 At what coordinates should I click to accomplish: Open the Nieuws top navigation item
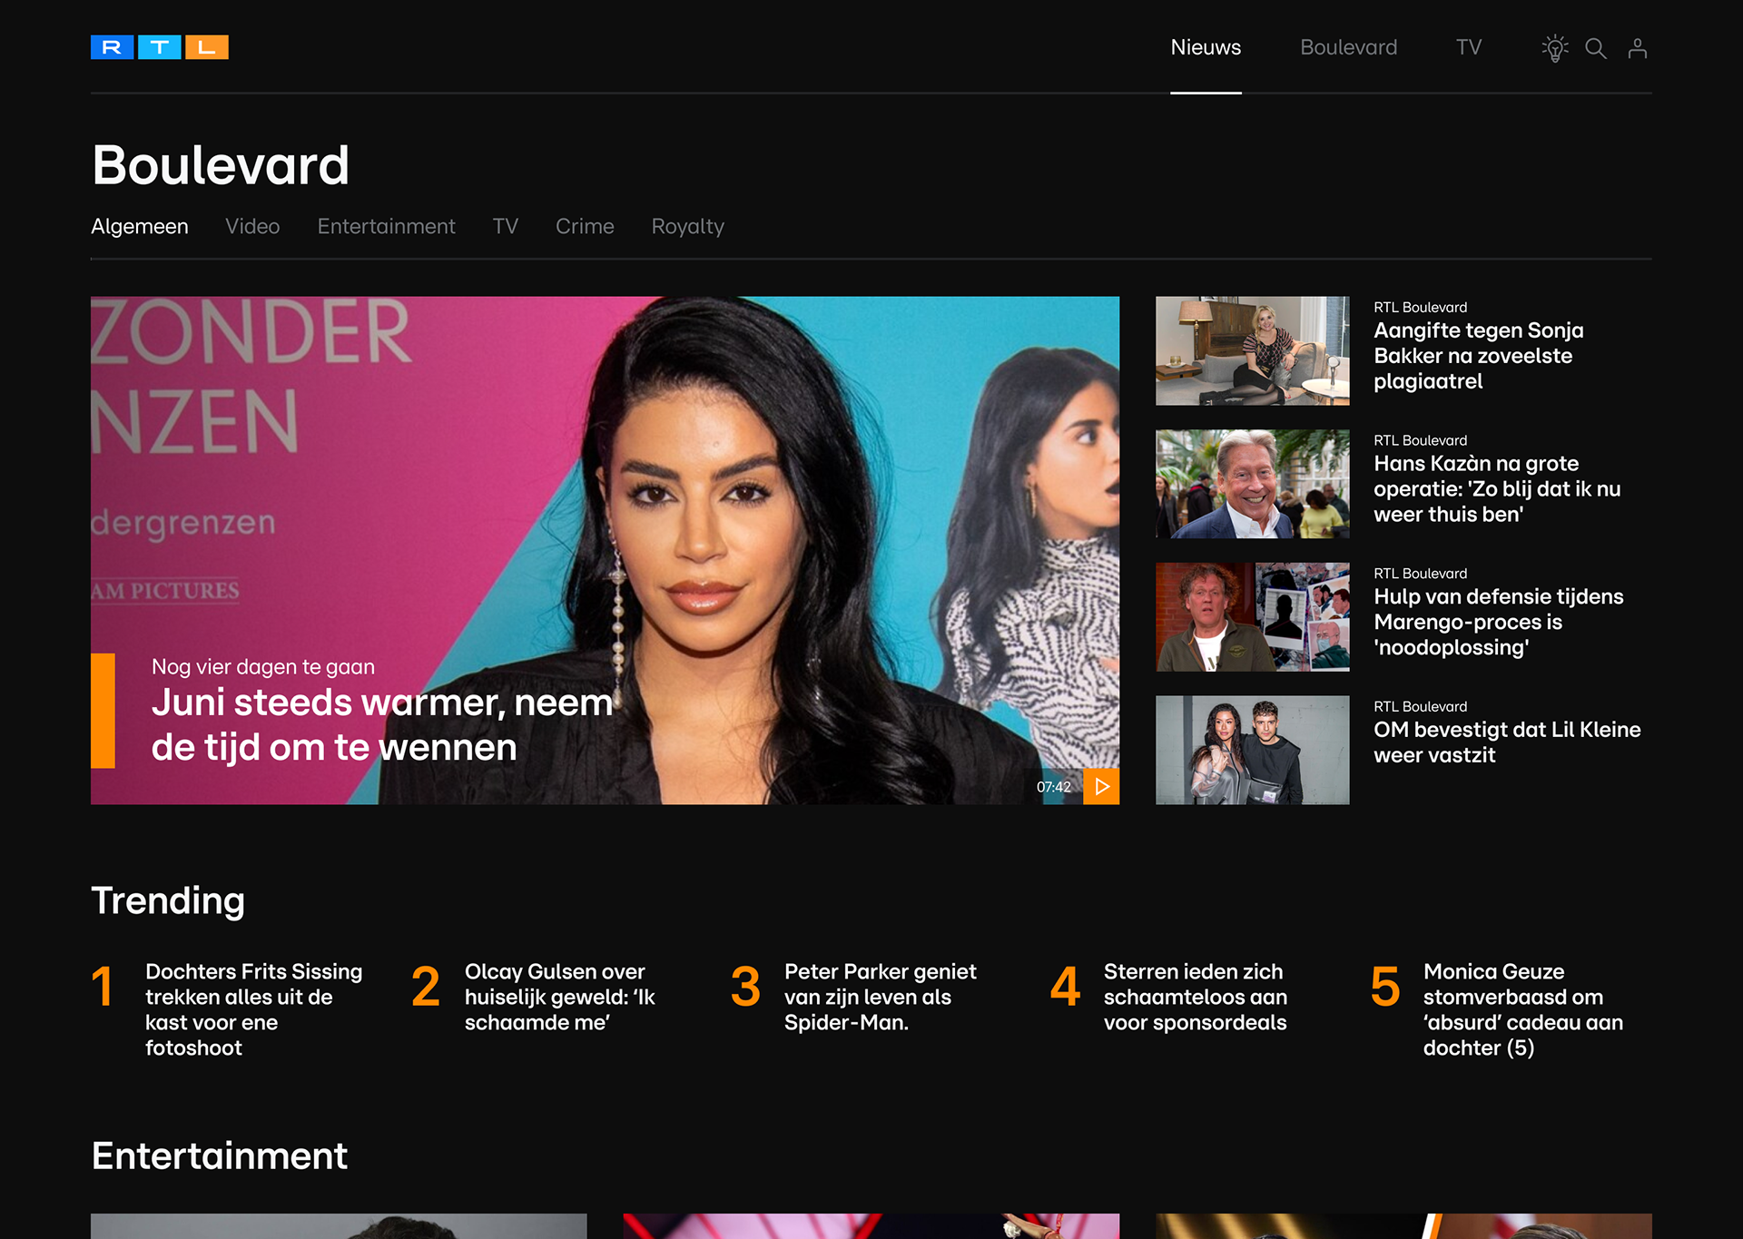point(1205,47)
